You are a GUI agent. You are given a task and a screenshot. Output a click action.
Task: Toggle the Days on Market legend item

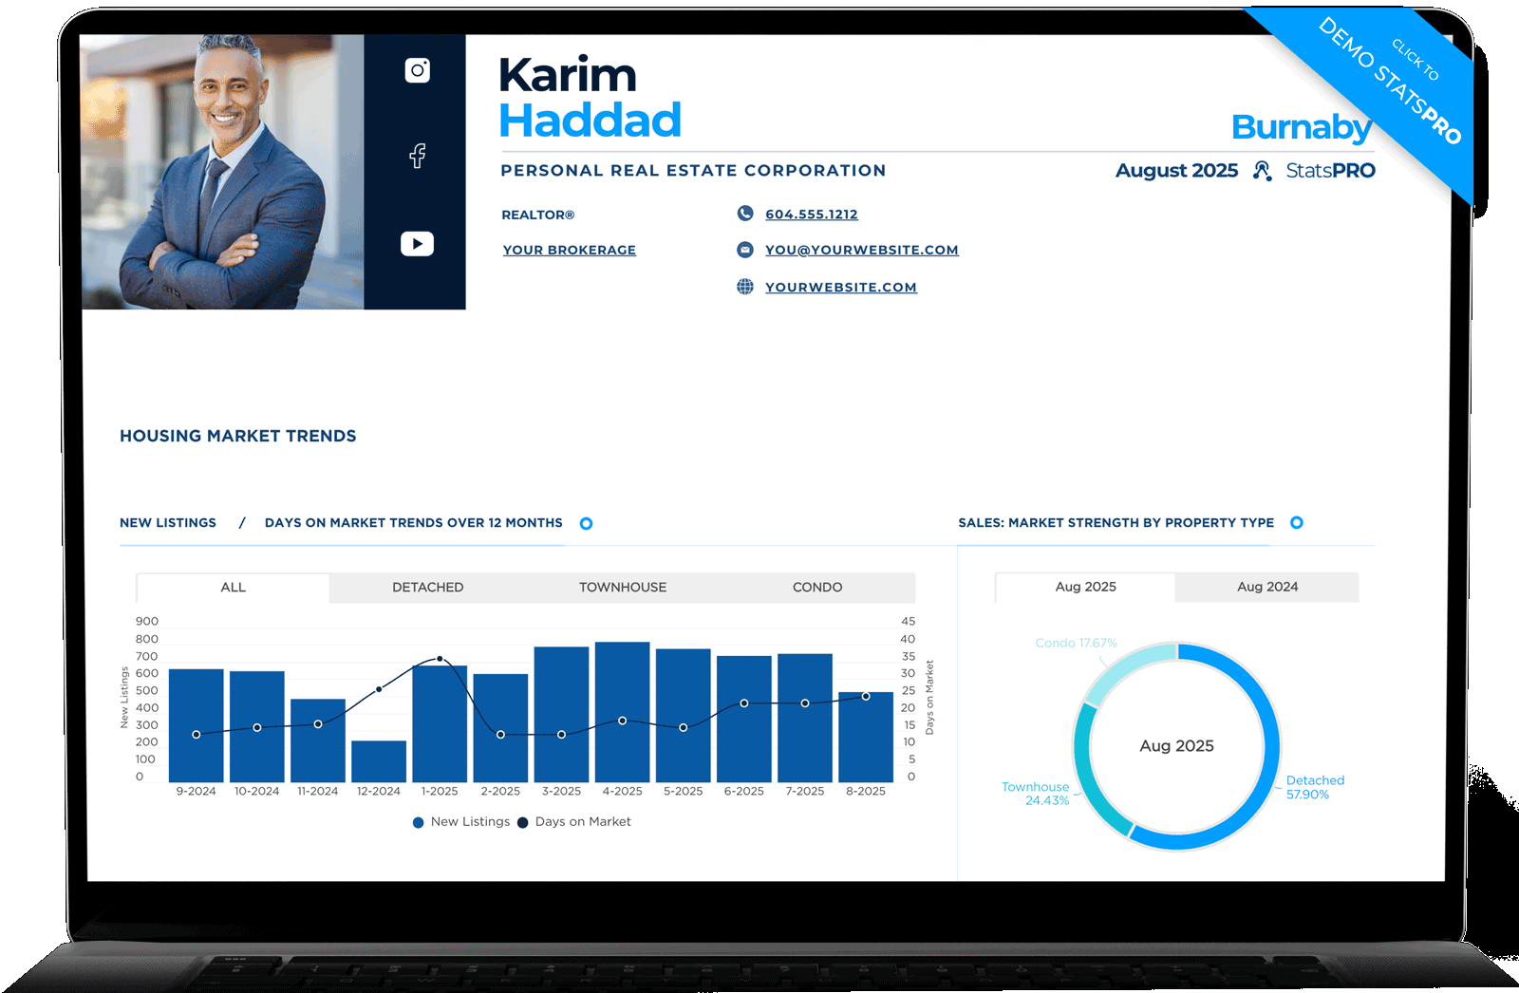pyautogui.click(x=574, y=822)
